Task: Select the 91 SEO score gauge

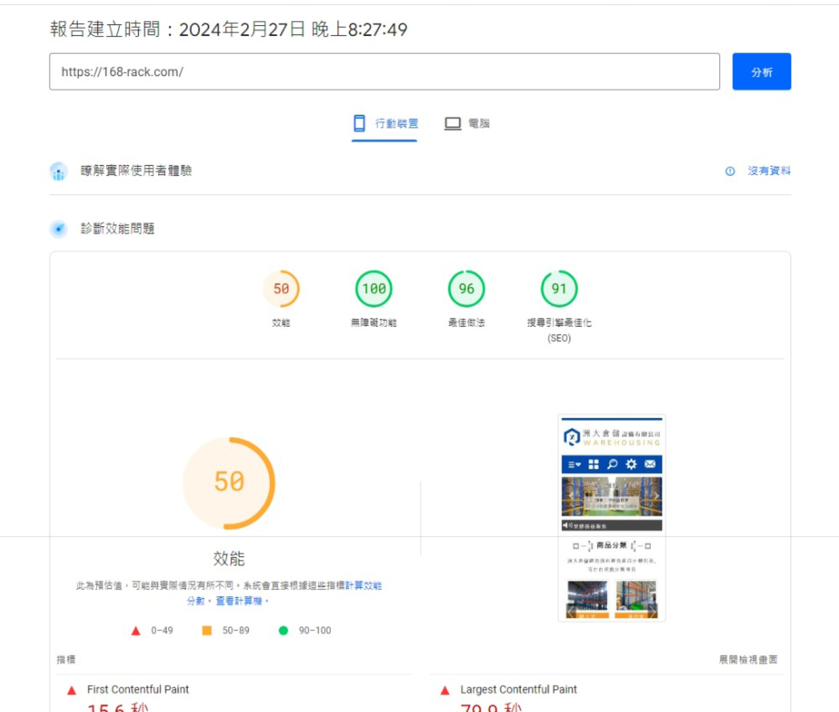Action: point(559,289)
